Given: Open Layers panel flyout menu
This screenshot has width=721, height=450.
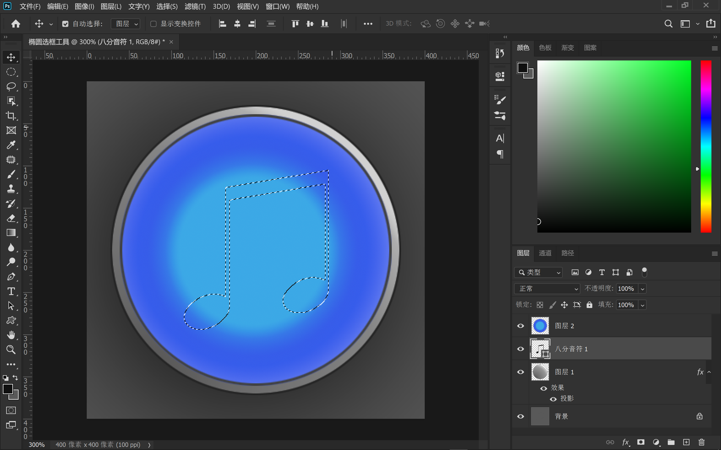Looking at the screenshot, I should [715, 254].
